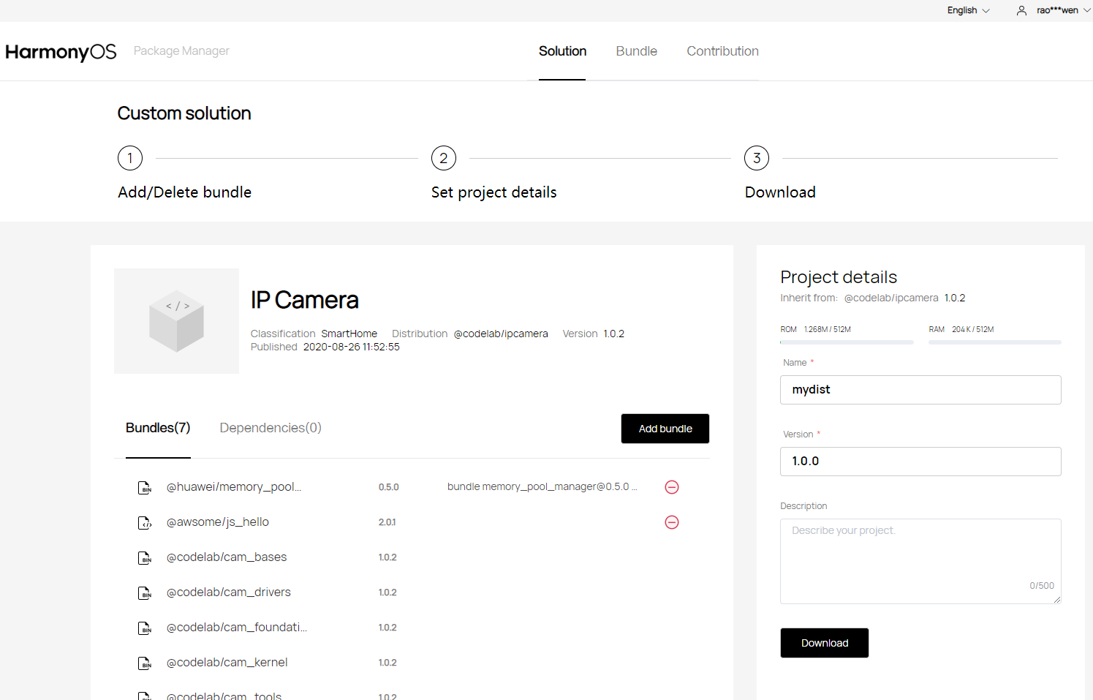Open the Bundle navigation tab

(636, 51)
